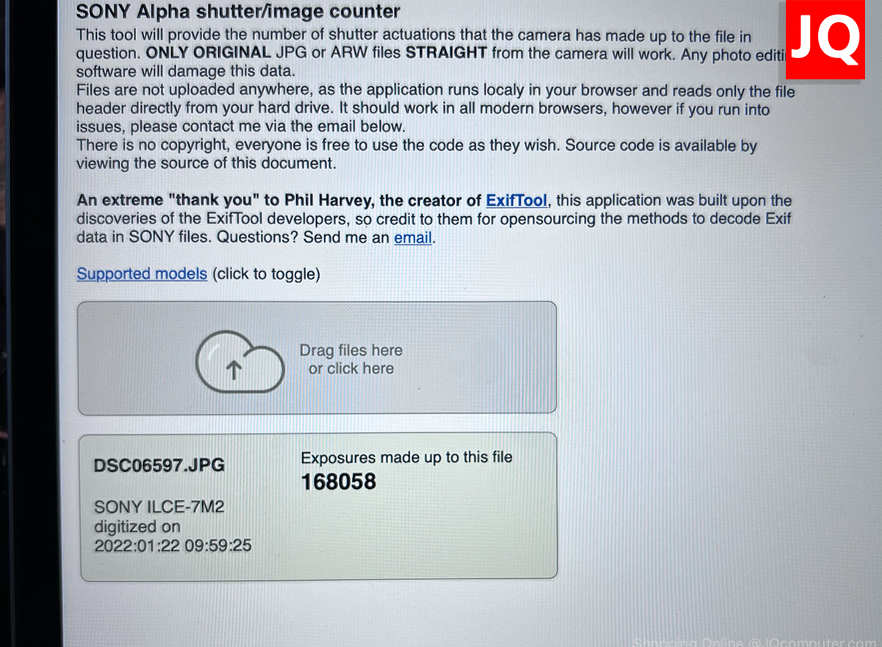Toggle the Supported models list
This screenshot has width=882, height=647.
pyautogui.click(x=142, y=274)
